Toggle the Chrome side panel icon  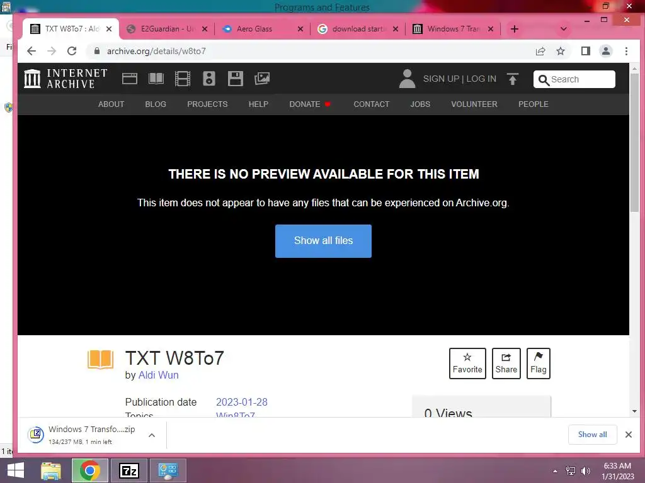[586, 51]
